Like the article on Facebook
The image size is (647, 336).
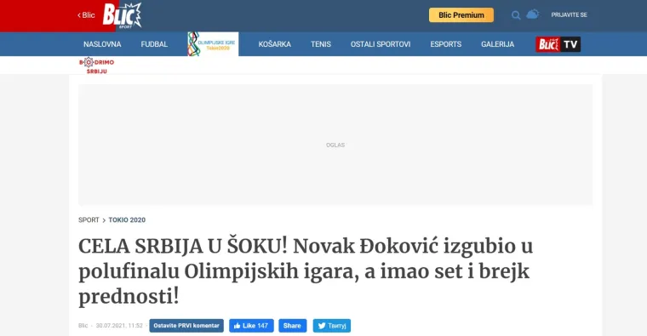(251, 326)
